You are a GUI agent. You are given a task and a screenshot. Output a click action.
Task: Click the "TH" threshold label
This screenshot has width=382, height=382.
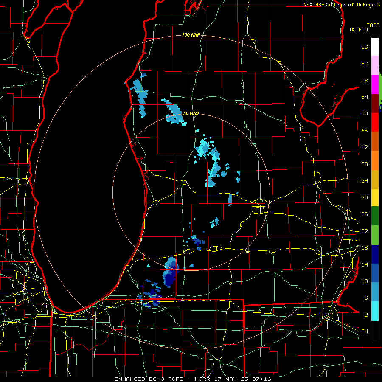(365, 331)
